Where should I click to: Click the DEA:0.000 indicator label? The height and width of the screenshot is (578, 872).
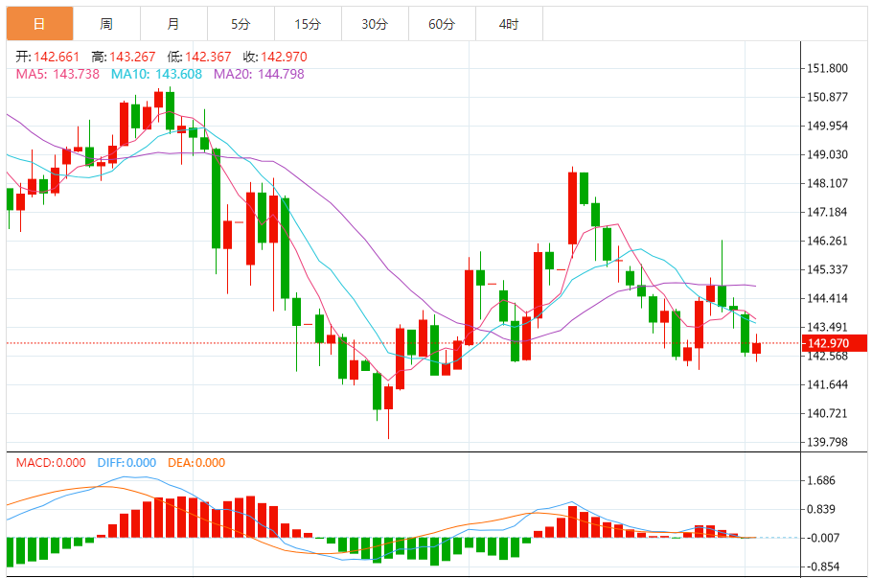click(x=196, y=463)
